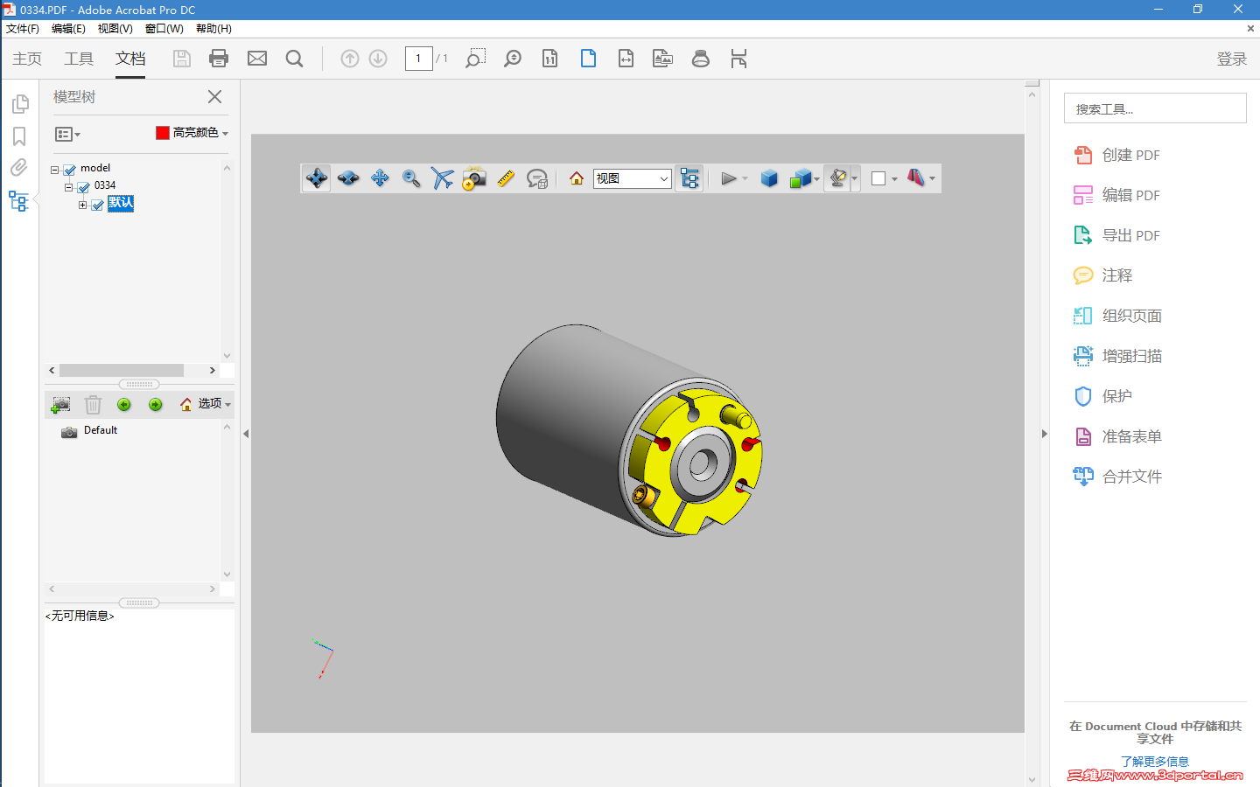Select the 3D Spin tool
This screenshot has height=787, width=1260.
(x=348, y=178)
